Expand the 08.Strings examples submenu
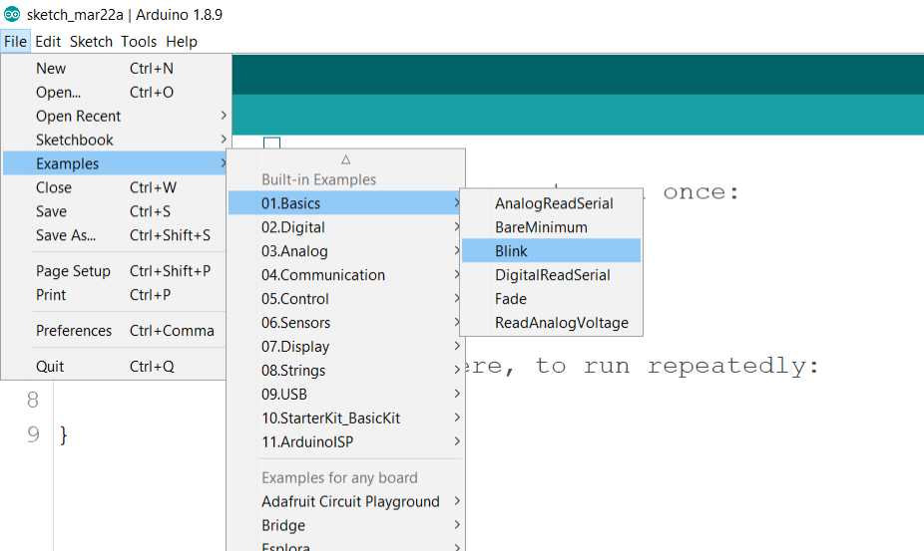Image resolution: width=924 pixels, height=551 pixels. 345,371
